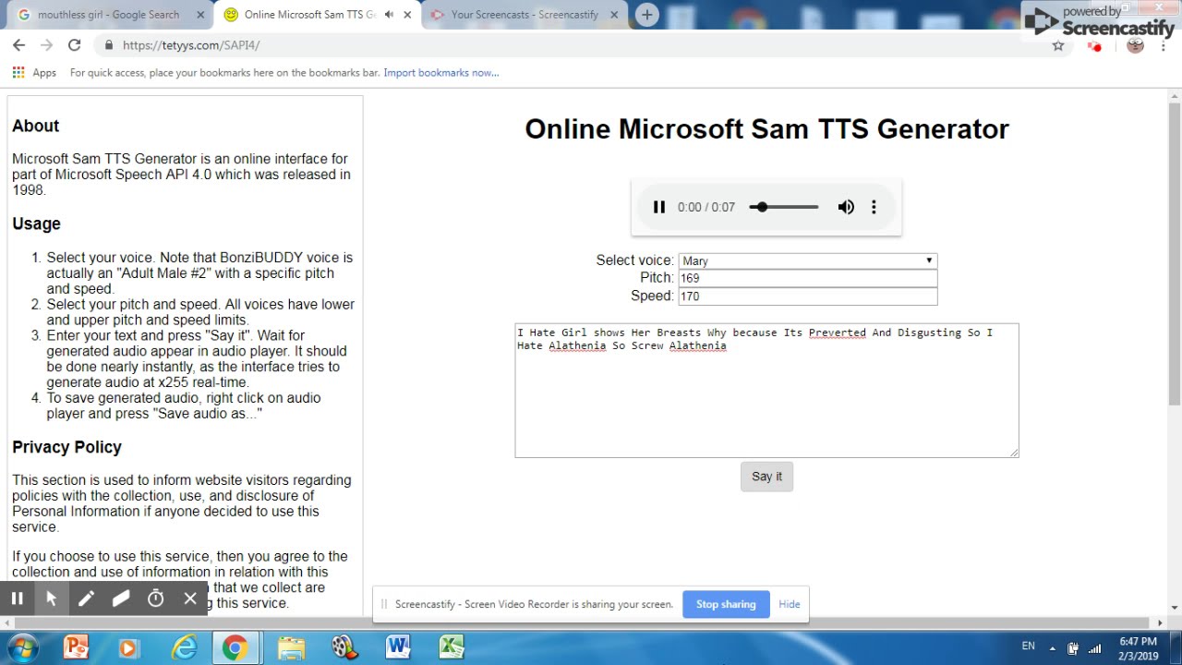Select the Online Microsoft Sam TTS tab
This screenshot has width=1182, height=665.
pyautogui.click(x=309, y=15)
